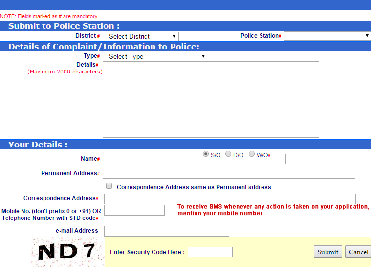Open the Select District dropdown
Screen dimensions: 371x267
pyautogui.click(x=140, y=36)
